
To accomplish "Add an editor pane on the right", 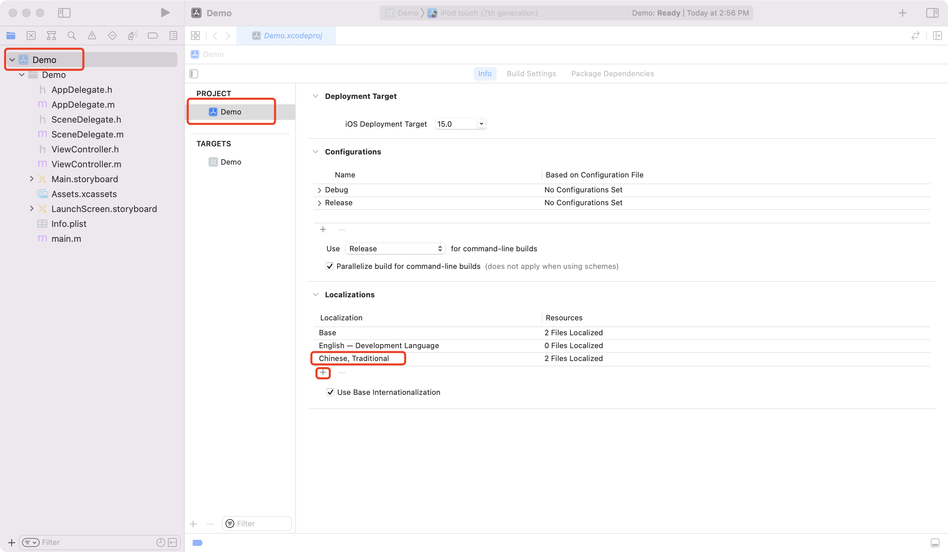I will click(x=937, y=36).
